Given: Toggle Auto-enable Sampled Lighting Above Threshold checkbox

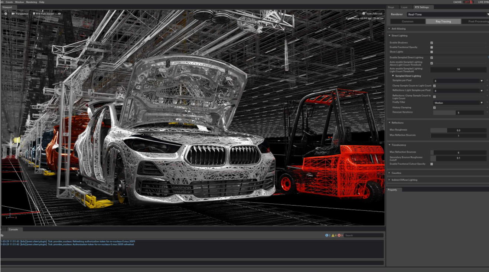Looking at the screenshot, I should click(431, 63).
